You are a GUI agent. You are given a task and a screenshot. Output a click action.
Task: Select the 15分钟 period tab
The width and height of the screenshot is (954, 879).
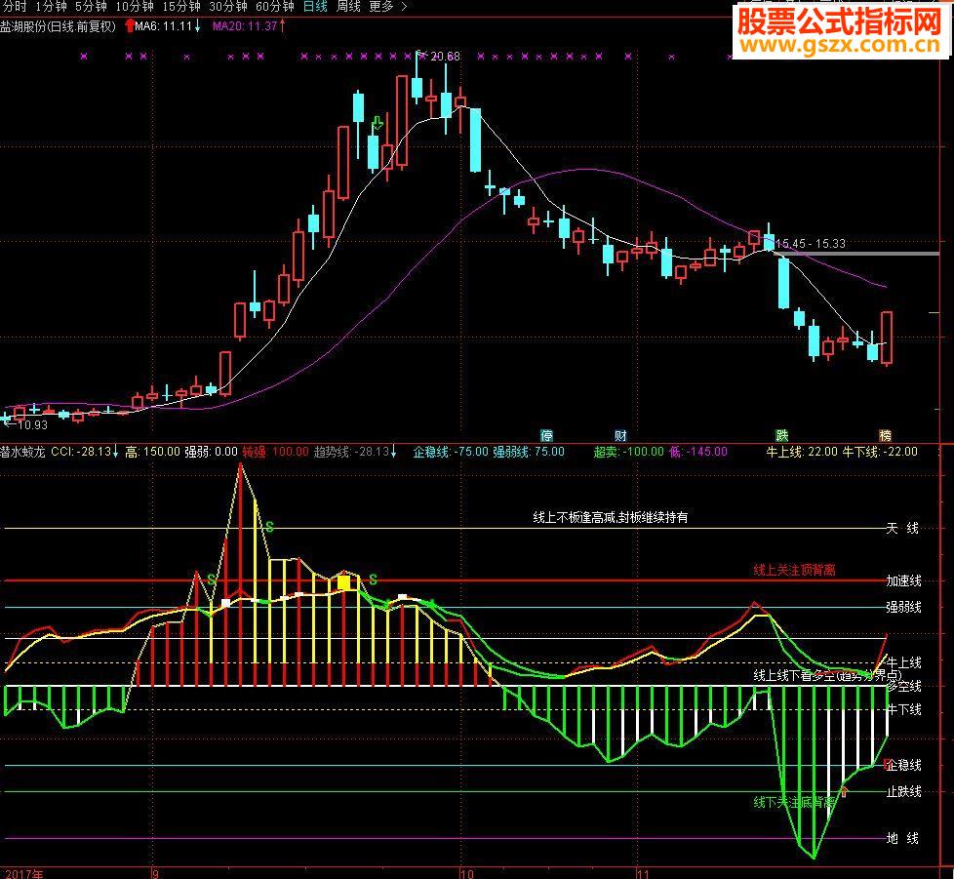[x=181, y=7]
